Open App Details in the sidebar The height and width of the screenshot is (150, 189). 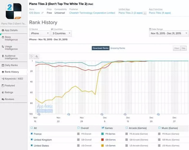14,30
